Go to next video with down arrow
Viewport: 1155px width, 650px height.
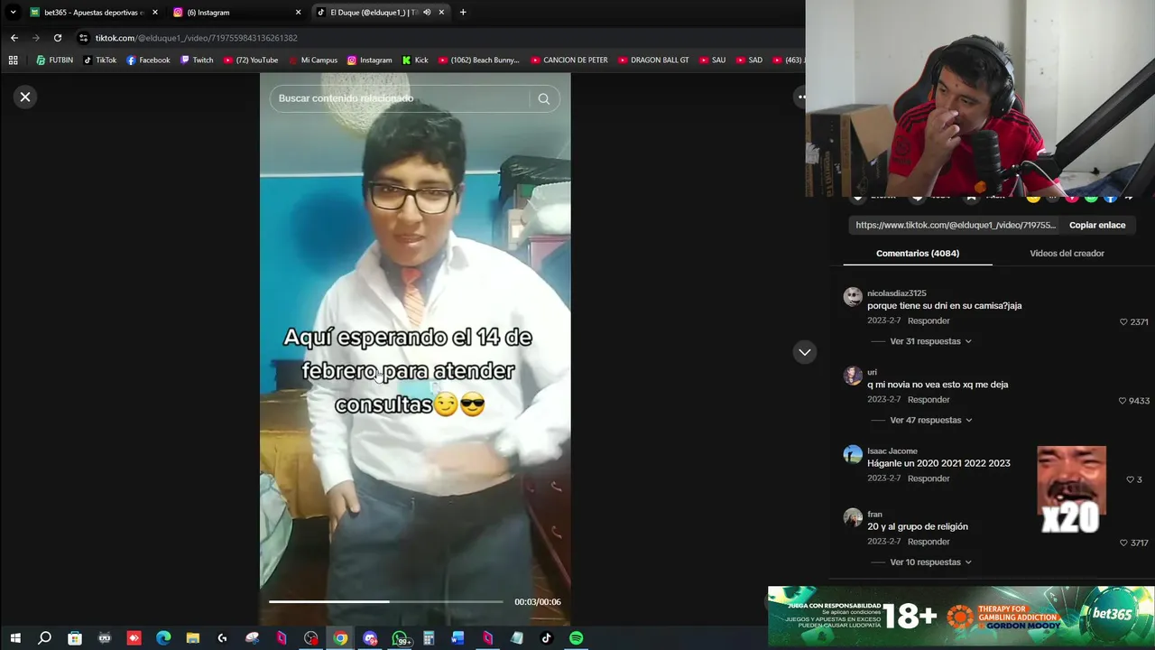click(804, 352)
